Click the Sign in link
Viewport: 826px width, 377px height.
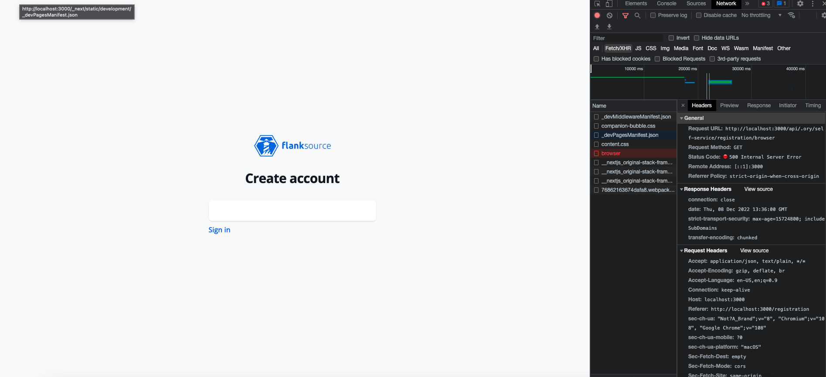click(219, 230)
